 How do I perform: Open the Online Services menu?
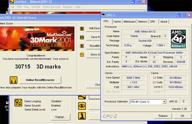(x=52, y=7)
